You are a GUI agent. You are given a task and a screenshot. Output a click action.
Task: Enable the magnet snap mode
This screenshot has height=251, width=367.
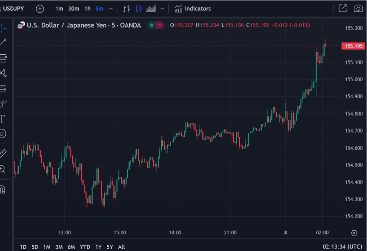(2, 190)
